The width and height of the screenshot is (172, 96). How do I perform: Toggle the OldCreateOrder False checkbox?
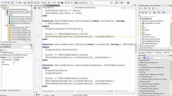15,60
